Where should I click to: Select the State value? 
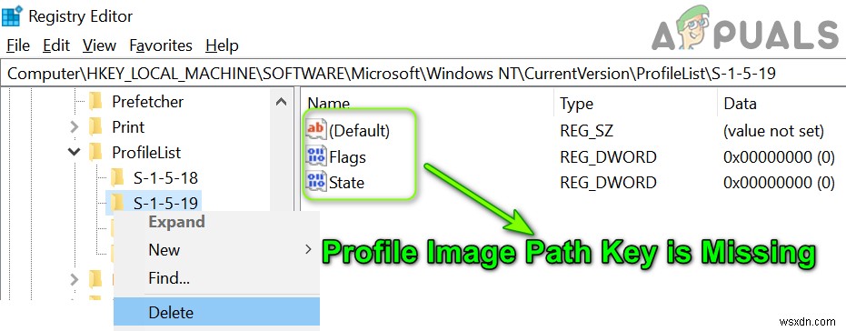(x=346, y=183)
